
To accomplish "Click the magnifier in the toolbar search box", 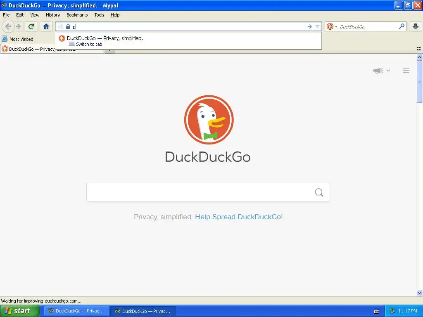I will coord(402,26).
